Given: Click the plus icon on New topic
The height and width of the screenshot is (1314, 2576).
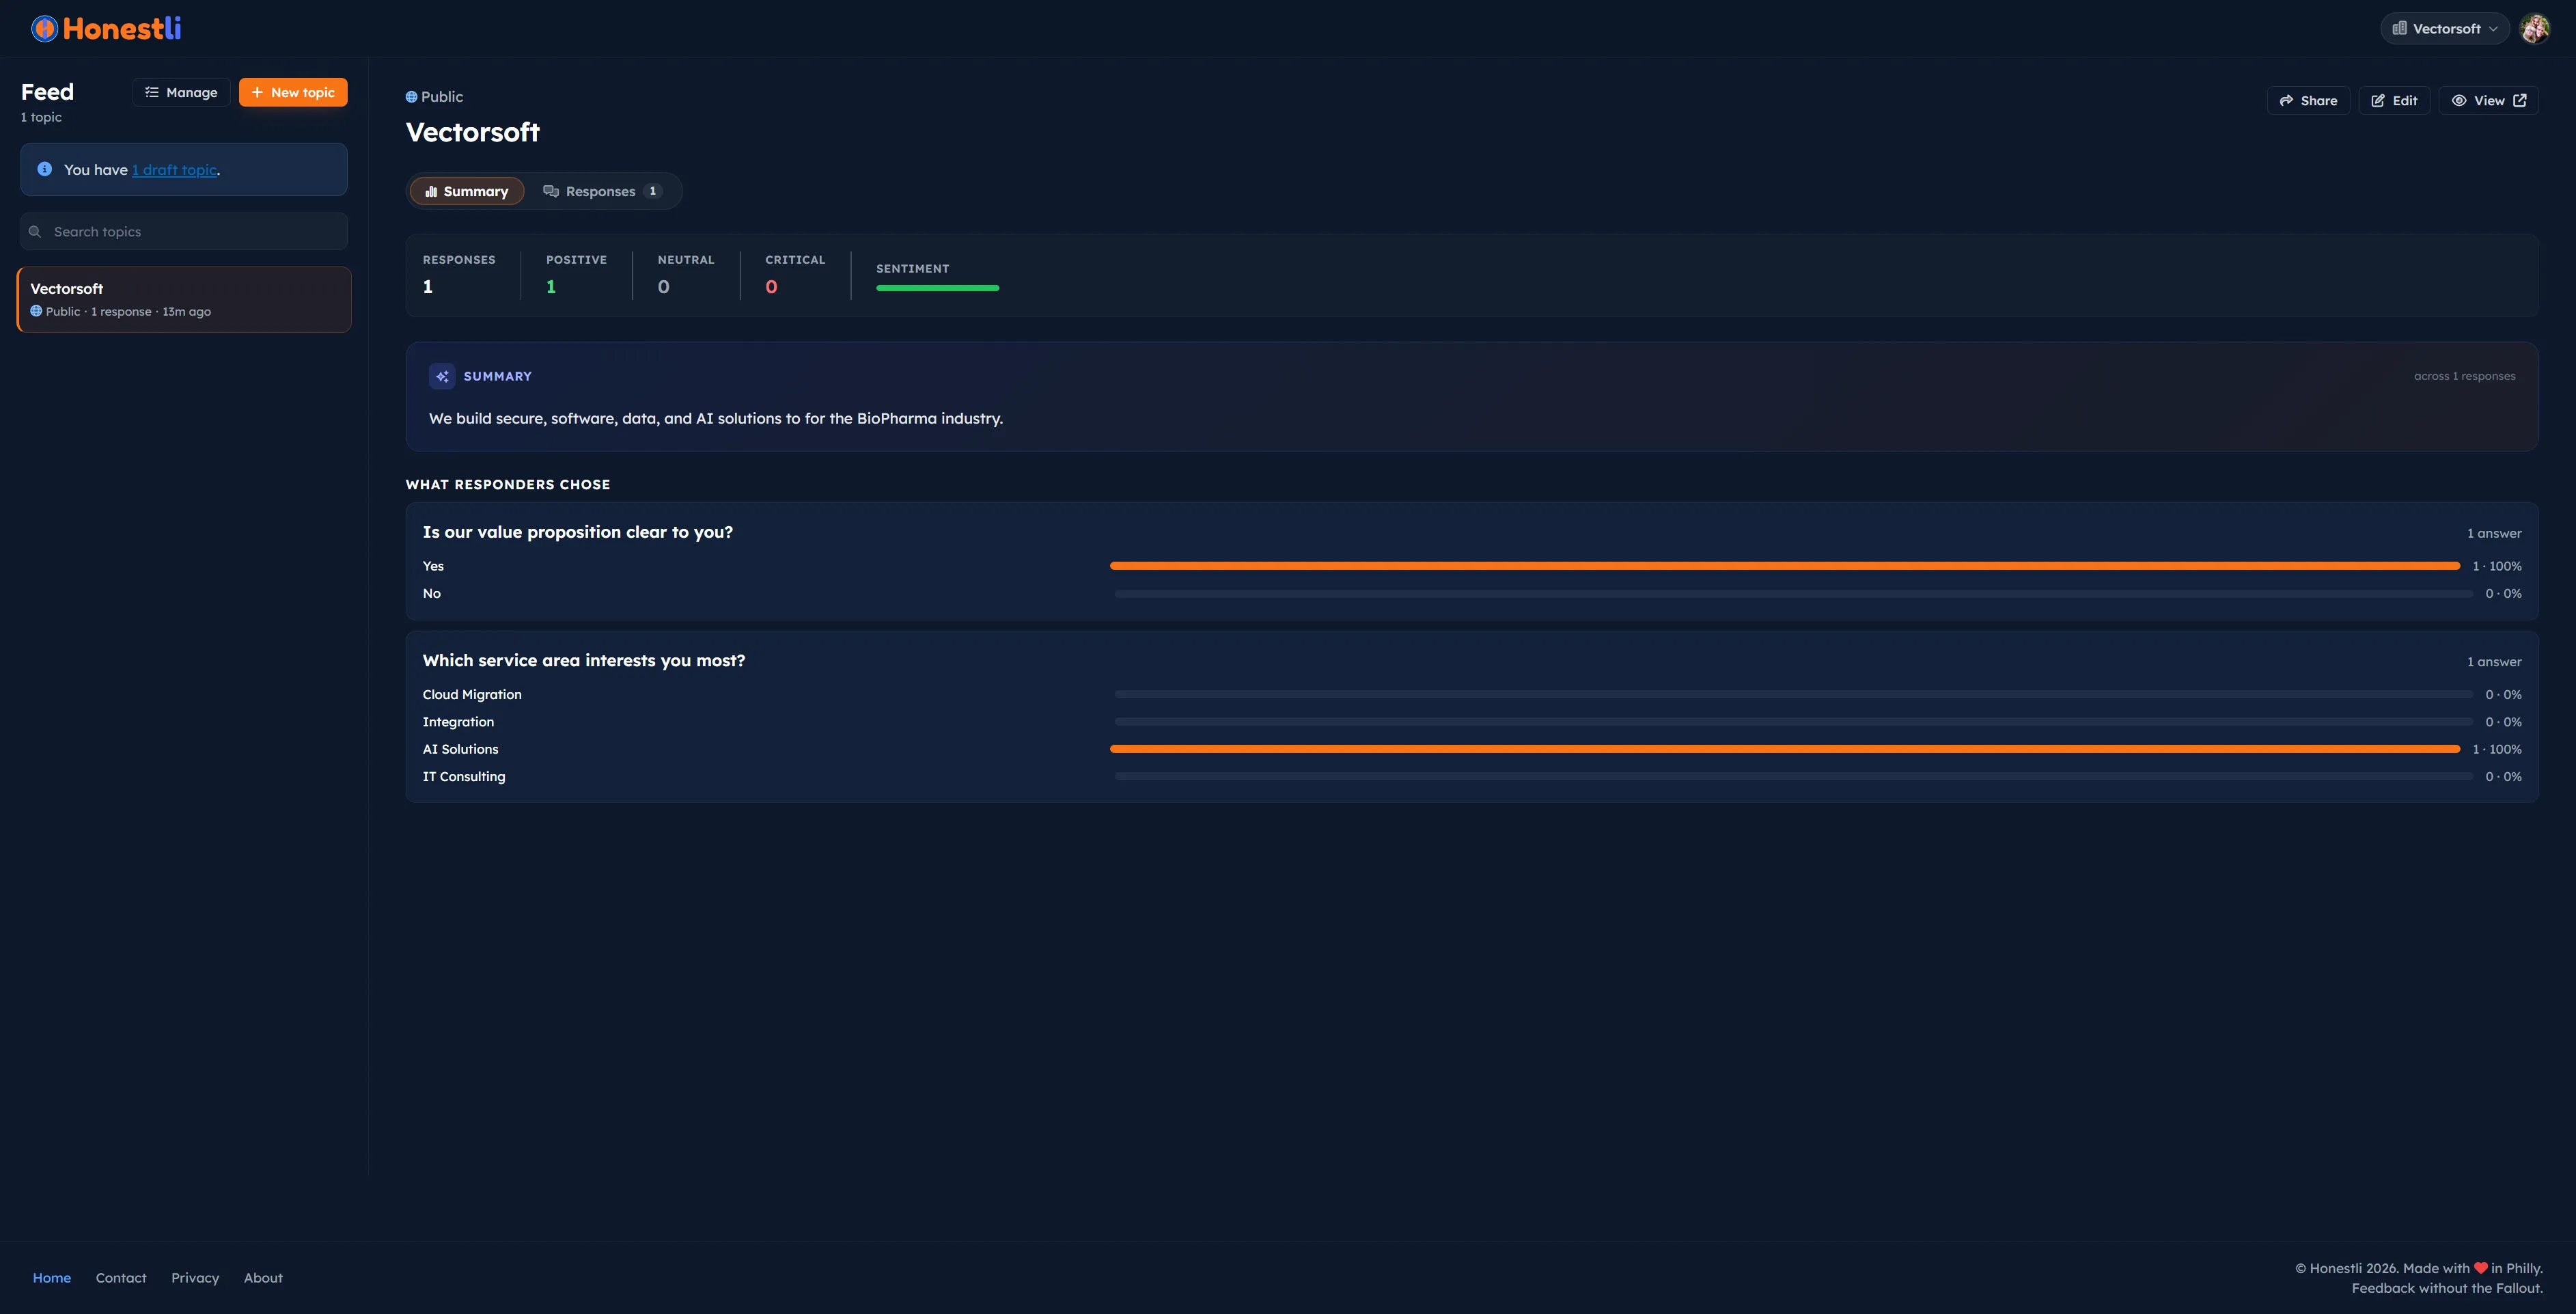Looking at the screenshot, I should click(x=257, y=92).
